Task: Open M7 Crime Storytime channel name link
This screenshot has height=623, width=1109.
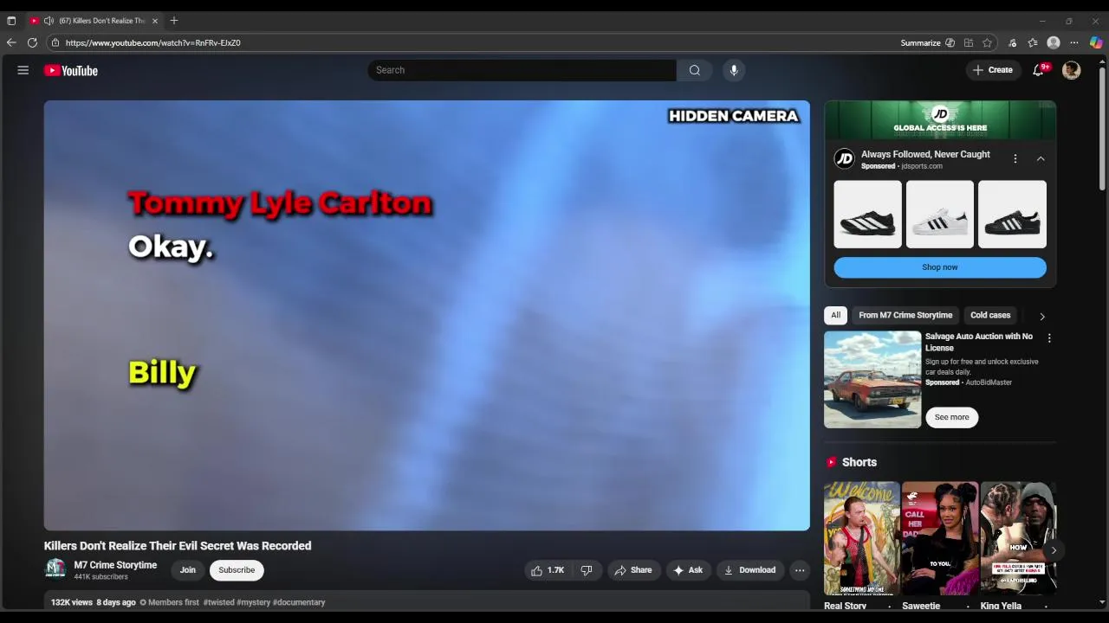Action: 115,565
